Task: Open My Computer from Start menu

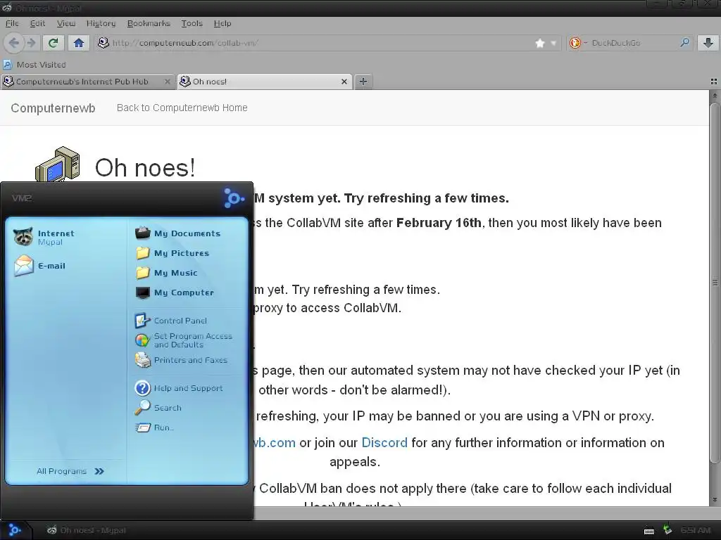Action: (x=175, y=292)
